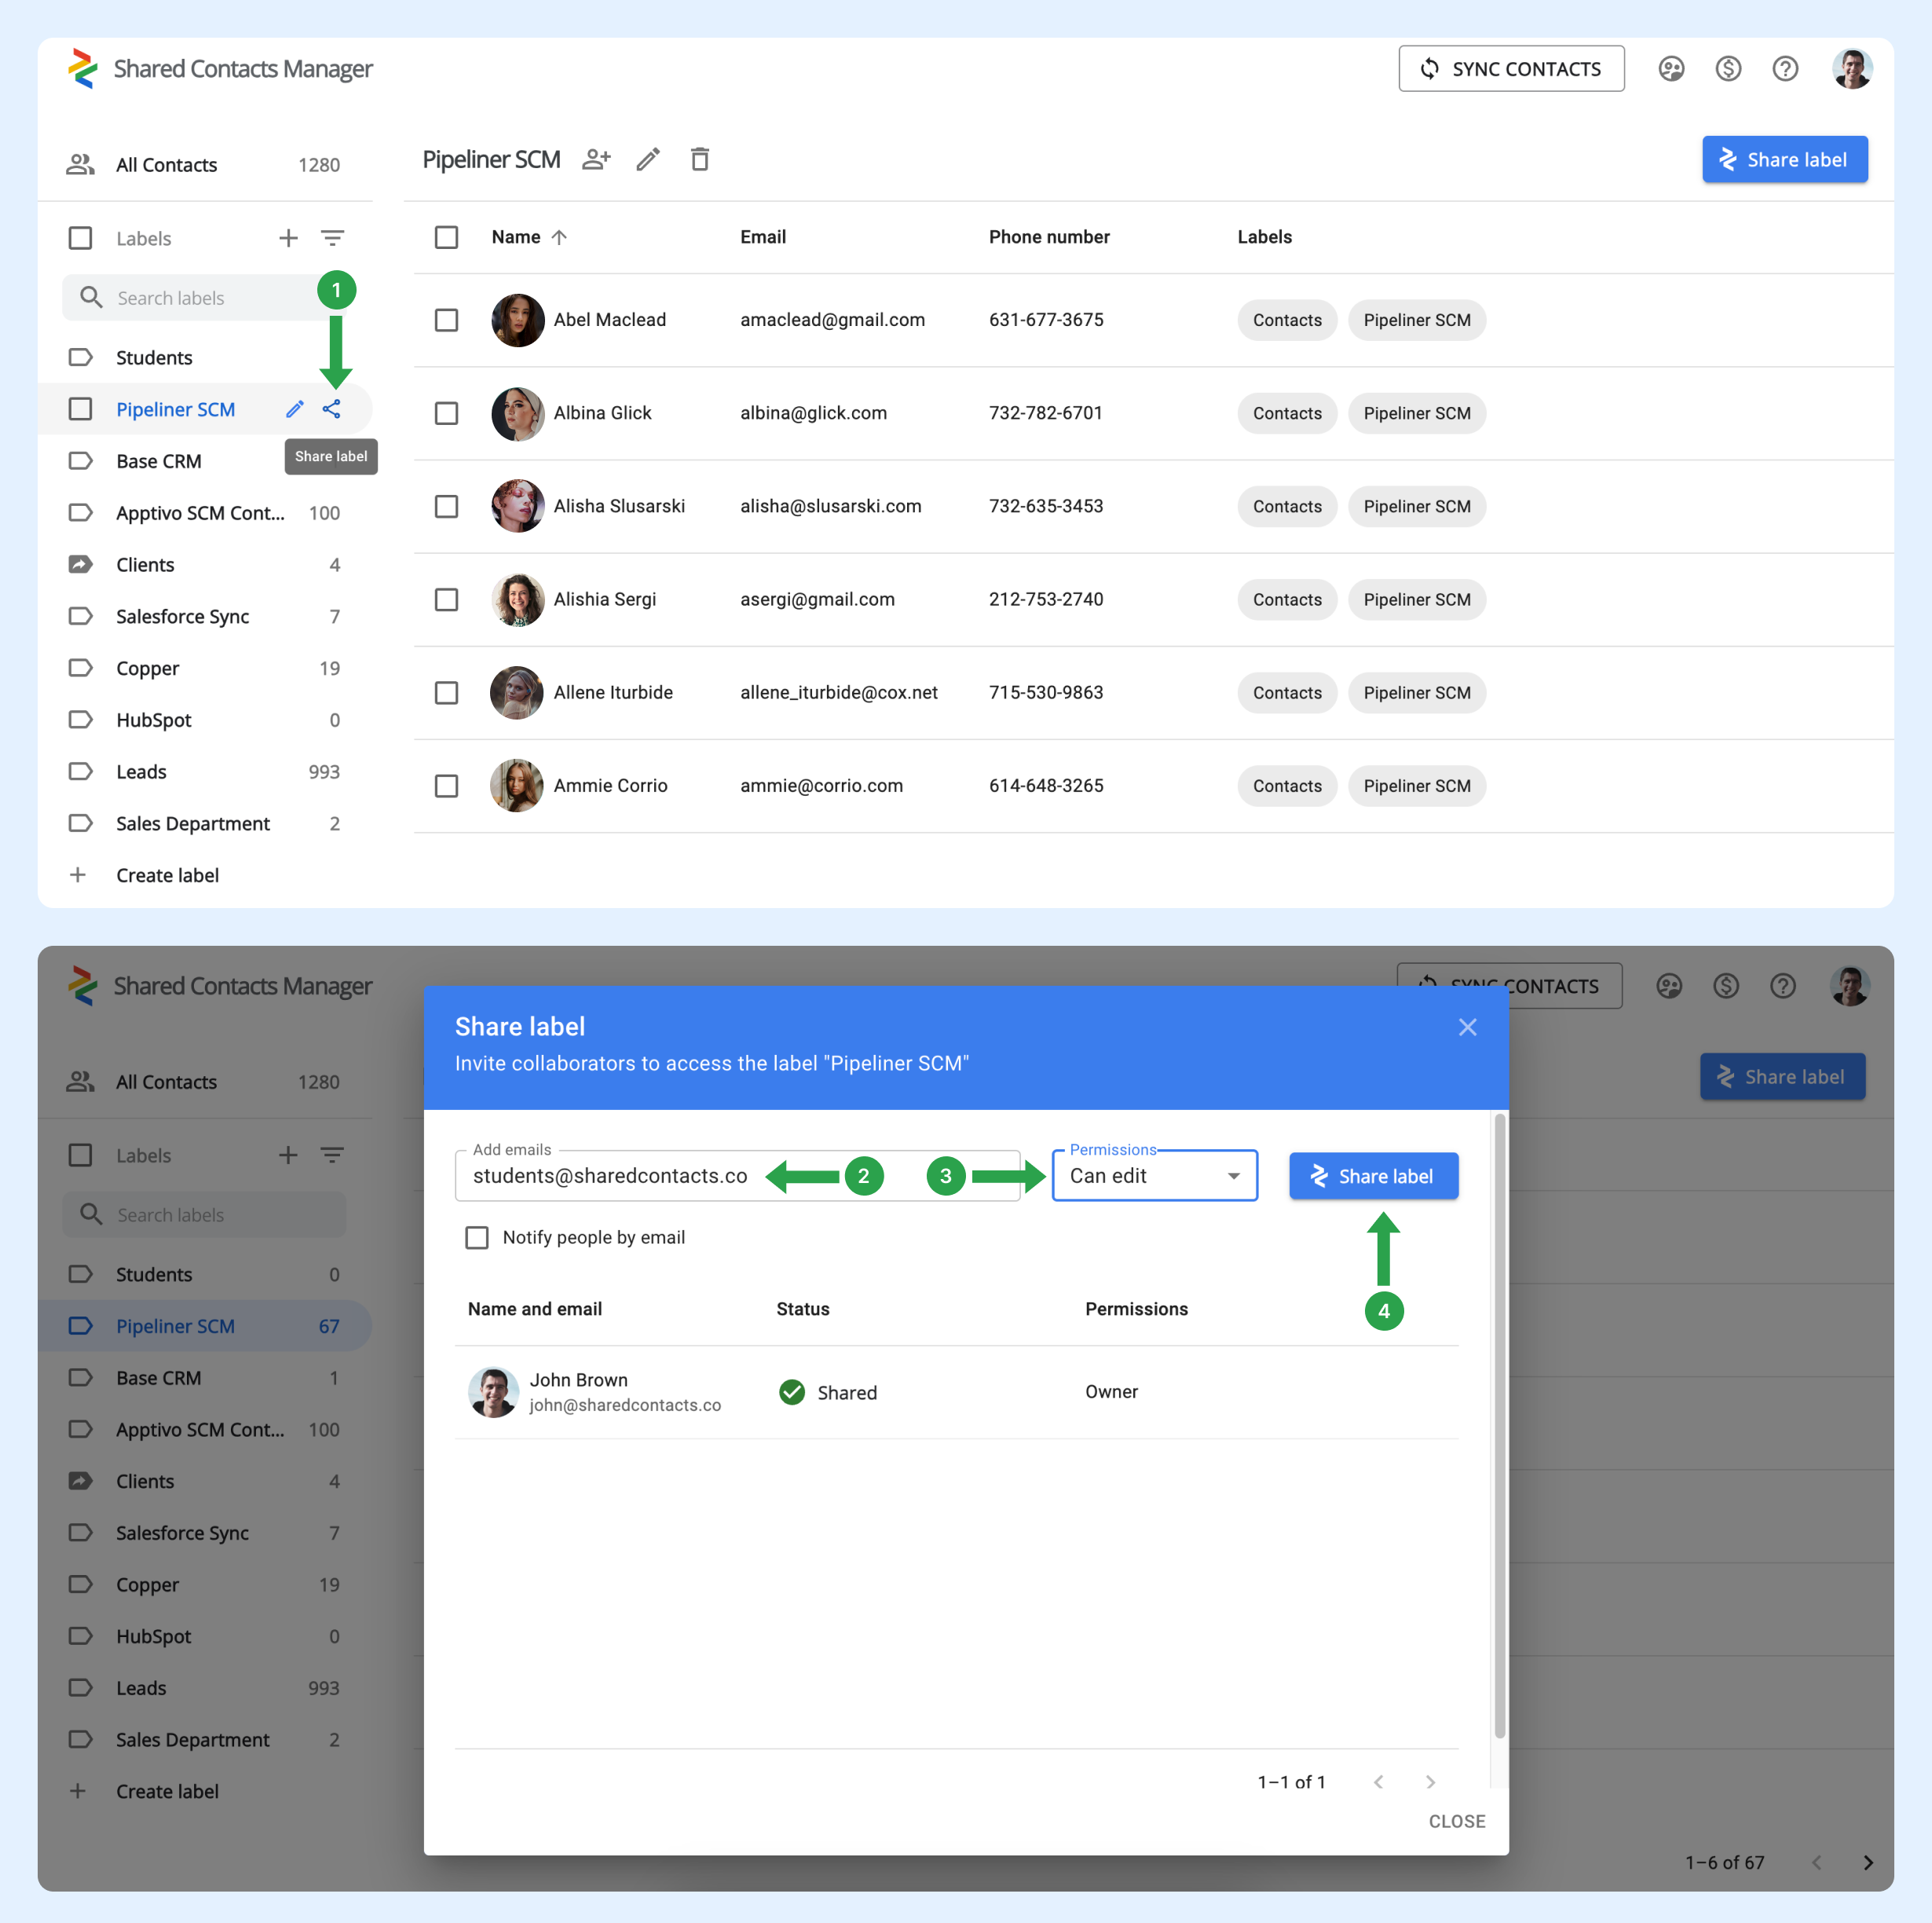Click the plus icon beside Labels in bottom dimmed window
Viewport: 1932px width, 1923px height.
(x=288, y=1155)
